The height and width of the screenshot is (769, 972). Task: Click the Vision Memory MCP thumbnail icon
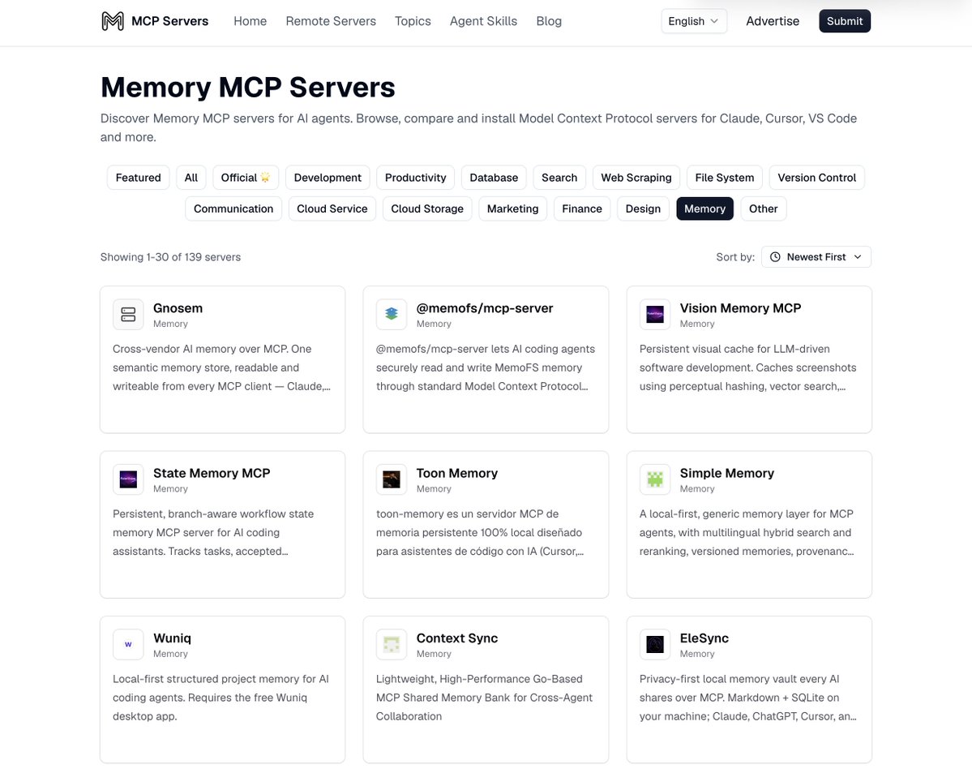654,315
